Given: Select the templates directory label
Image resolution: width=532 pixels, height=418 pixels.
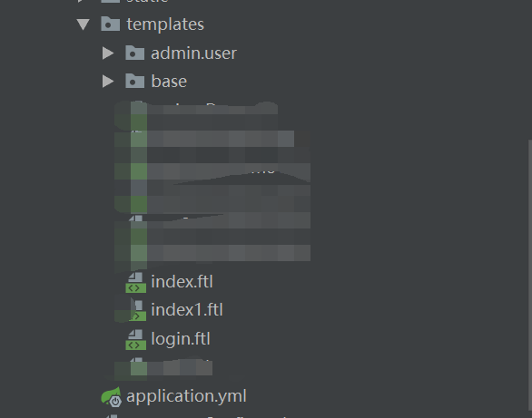Looking at the screenshot, I should [x=165, y=24].
